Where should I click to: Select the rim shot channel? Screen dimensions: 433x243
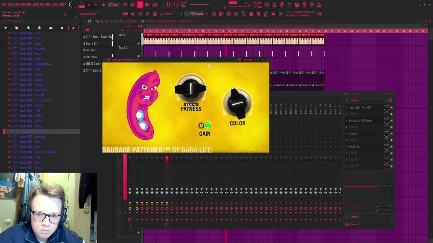click(x=91, y=50)
